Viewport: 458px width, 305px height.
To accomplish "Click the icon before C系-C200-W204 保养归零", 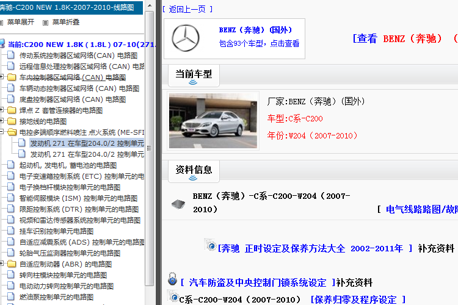I will pyautogui.click(x=172, y=296).
